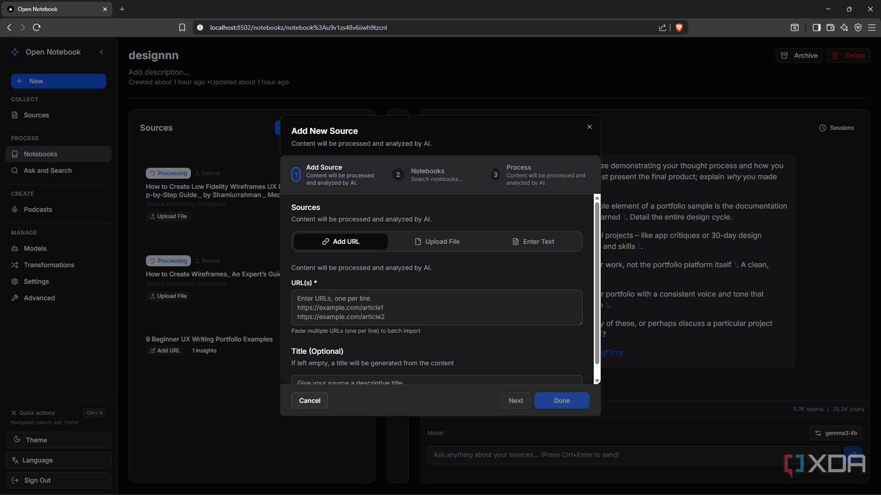Go to Ask and Search
The height and width of the screenshot is (495, 881).
click(58, 170)
